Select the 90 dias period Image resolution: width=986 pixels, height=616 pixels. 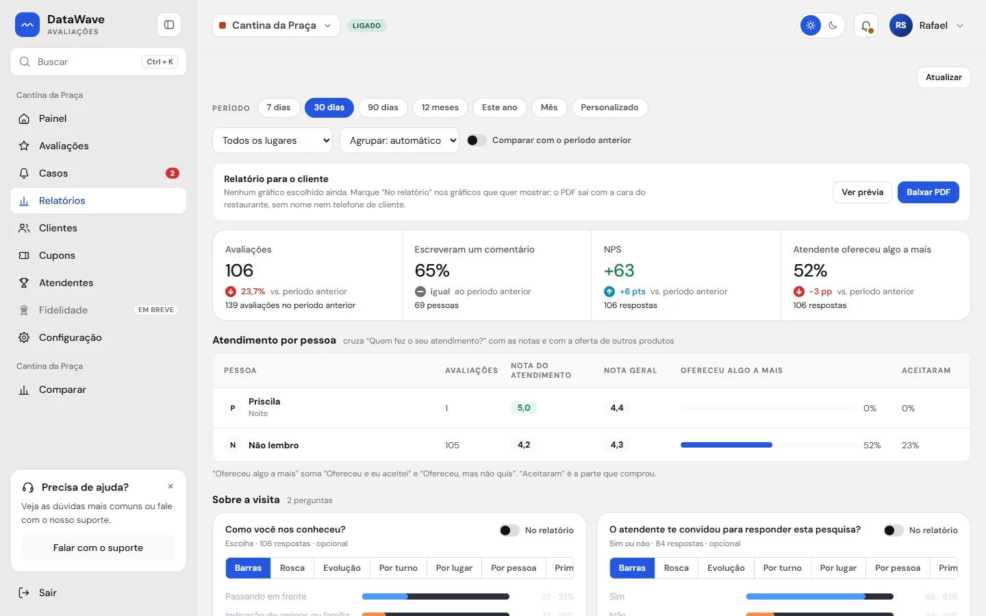pos(383,107)
